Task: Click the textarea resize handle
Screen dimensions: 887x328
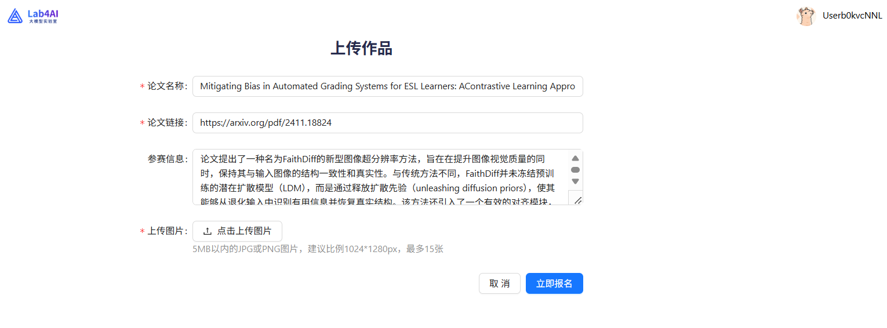Action: (577, 200)
